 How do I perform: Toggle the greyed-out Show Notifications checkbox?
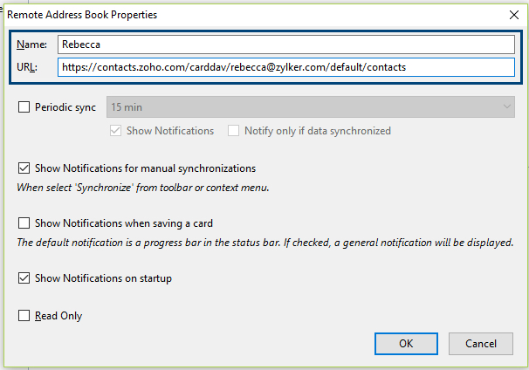pyautogui.click(x=116, y=131)
